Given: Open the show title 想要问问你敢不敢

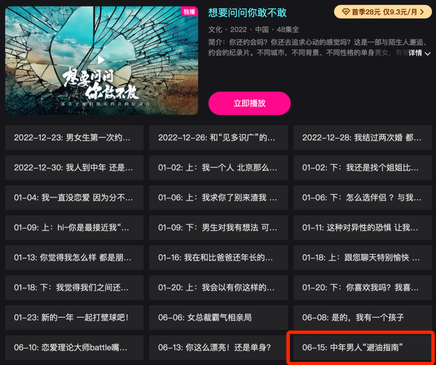Looking at the screenshot, I should pyautogui.click(x=247, y=13).
